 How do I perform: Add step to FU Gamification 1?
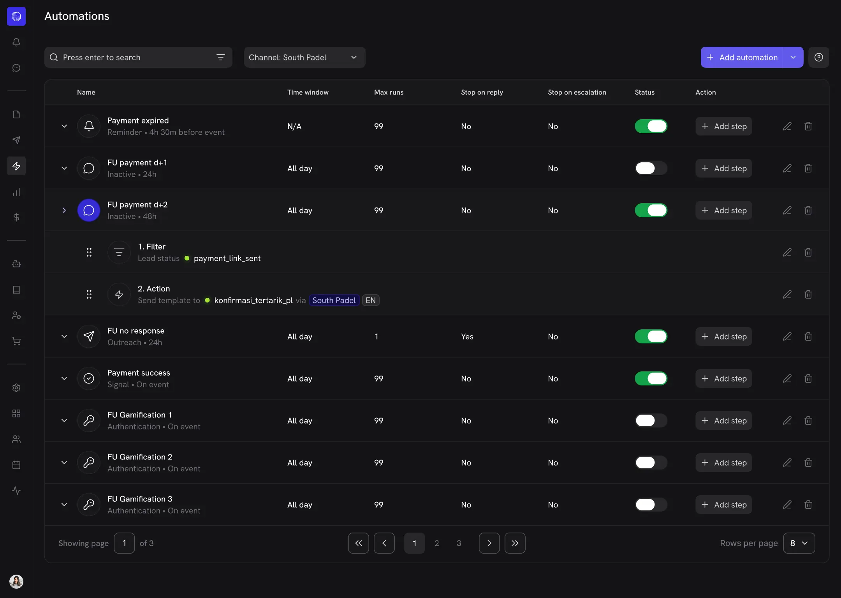tap(724, 420)
